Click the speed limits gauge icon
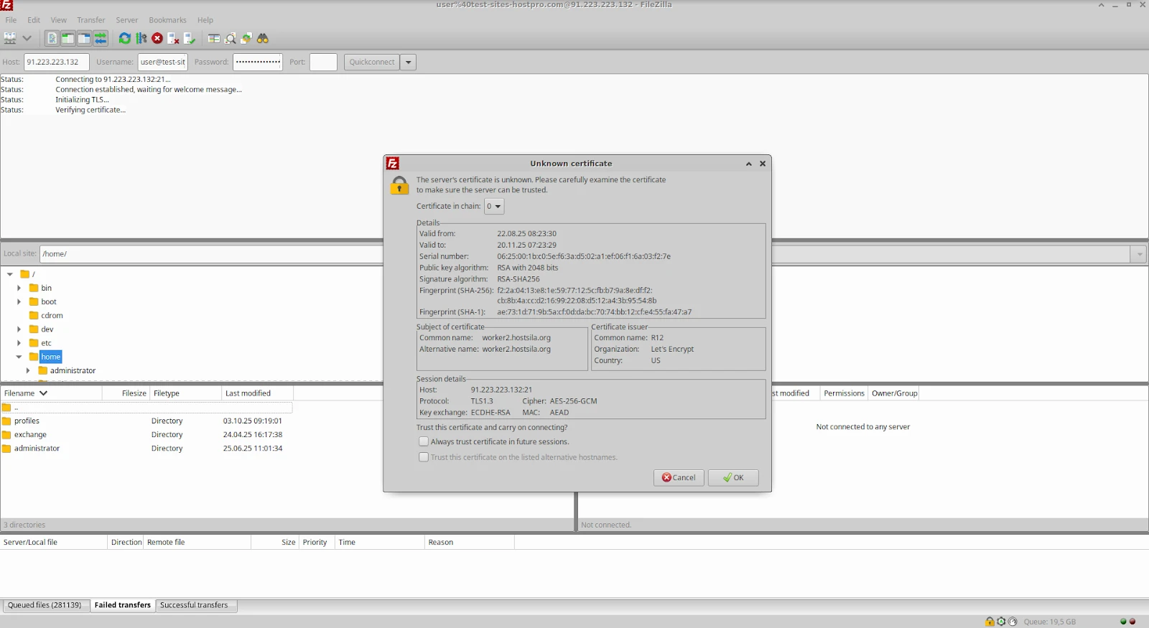Image resolution: width=1149 pixels, height=628 pixels. tap(1012, 622)
